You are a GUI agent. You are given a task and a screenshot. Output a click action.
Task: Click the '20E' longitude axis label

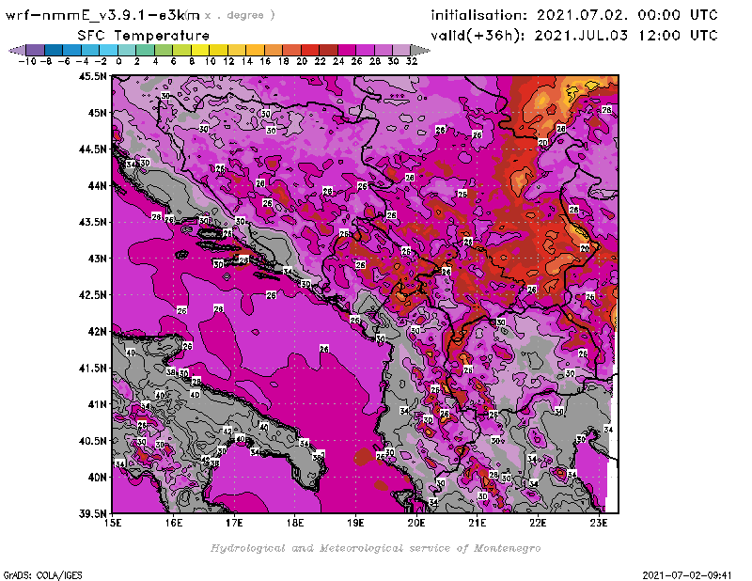[x=416, y=523]
